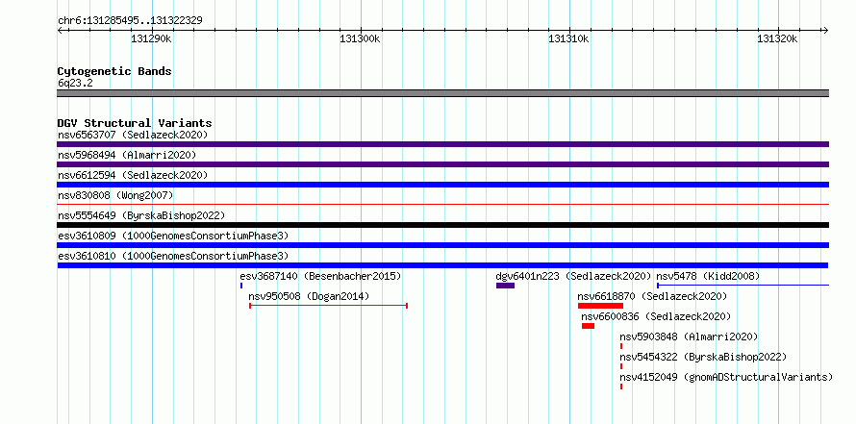856x424 pixels.
Task: Select the blue esv3610809 variant bar
Action: [442, 245]
